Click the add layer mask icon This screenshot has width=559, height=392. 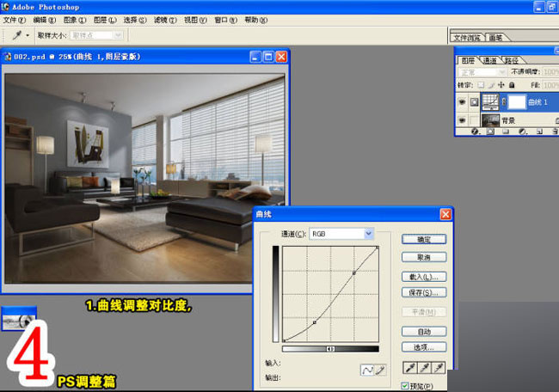coord(490,132)
